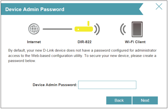
Task: Go back with the Back button
Action: pos(119,100)
